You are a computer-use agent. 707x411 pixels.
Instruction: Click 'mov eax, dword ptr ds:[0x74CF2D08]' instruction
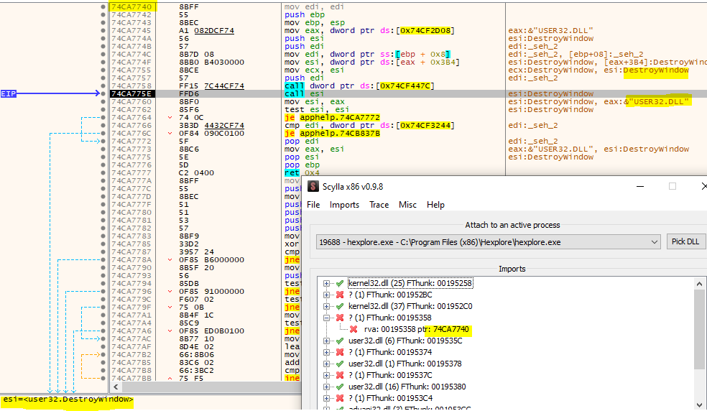(369, 31)
